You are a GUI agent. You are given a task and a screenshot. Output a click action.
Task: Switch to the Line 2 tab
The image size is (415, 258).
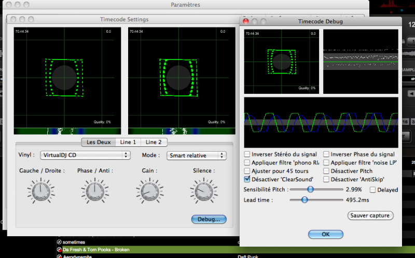154,142
